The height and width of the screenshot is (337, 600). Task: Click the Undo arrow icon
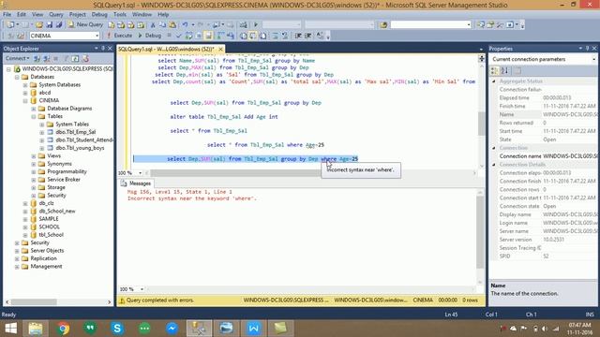[185, 25]
